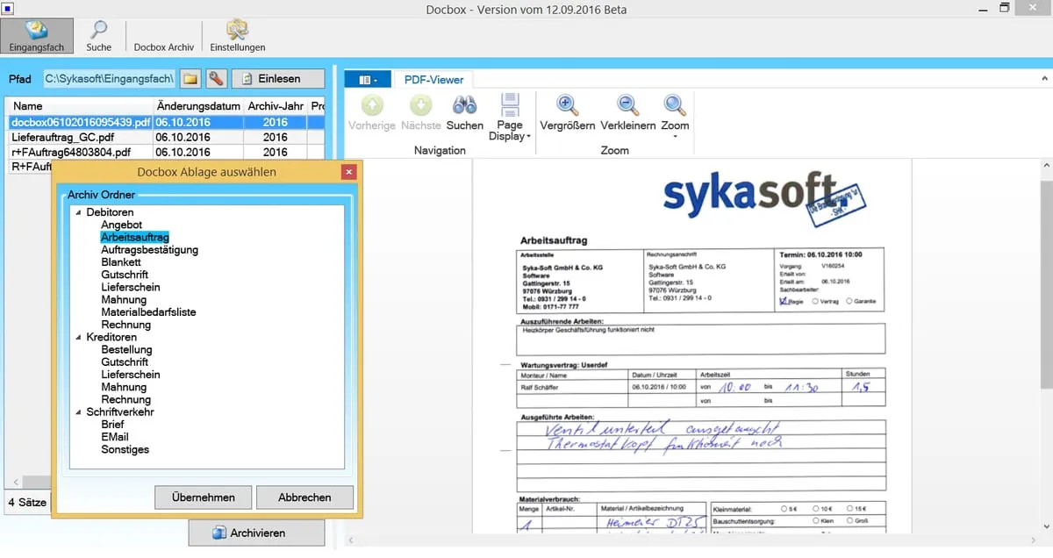Switch to the PDF-Viewer tab
1053x558 pixels.
click(433, 80)
